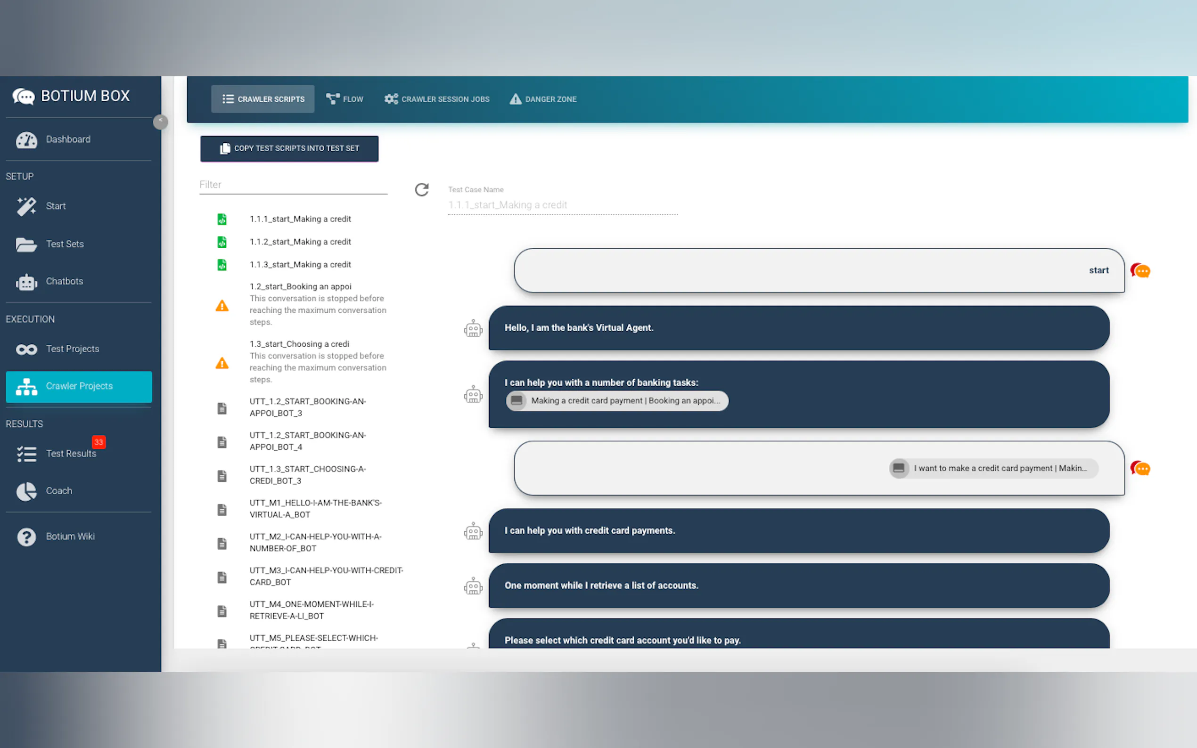Open Botium Wiki help item
The width and height of the screenshot is (1197, 748).
point(70,536)
